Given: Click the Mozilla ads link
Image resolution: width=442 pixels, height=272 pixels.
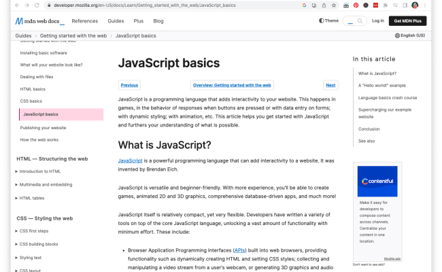Looking at the screenshot, I should point(392,258).
